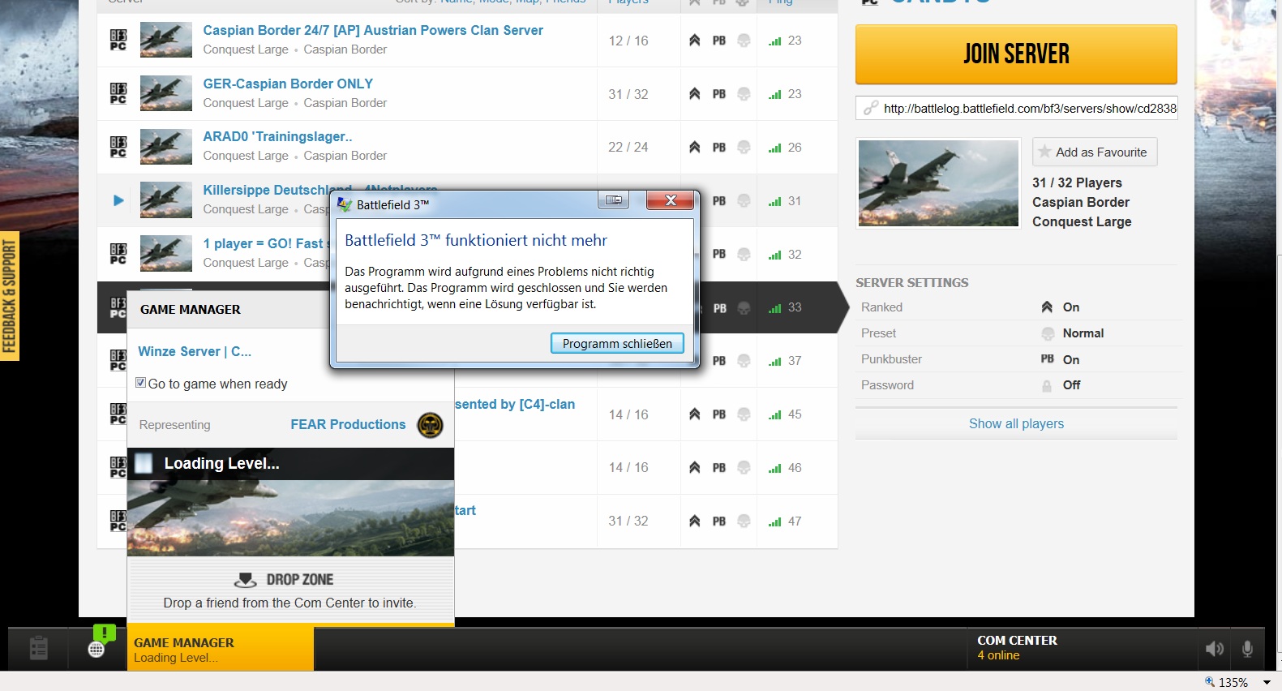
Task: Open the 135% zoom level dropdown arrow
Action: pyautogui.click(x=1267, y=683)
